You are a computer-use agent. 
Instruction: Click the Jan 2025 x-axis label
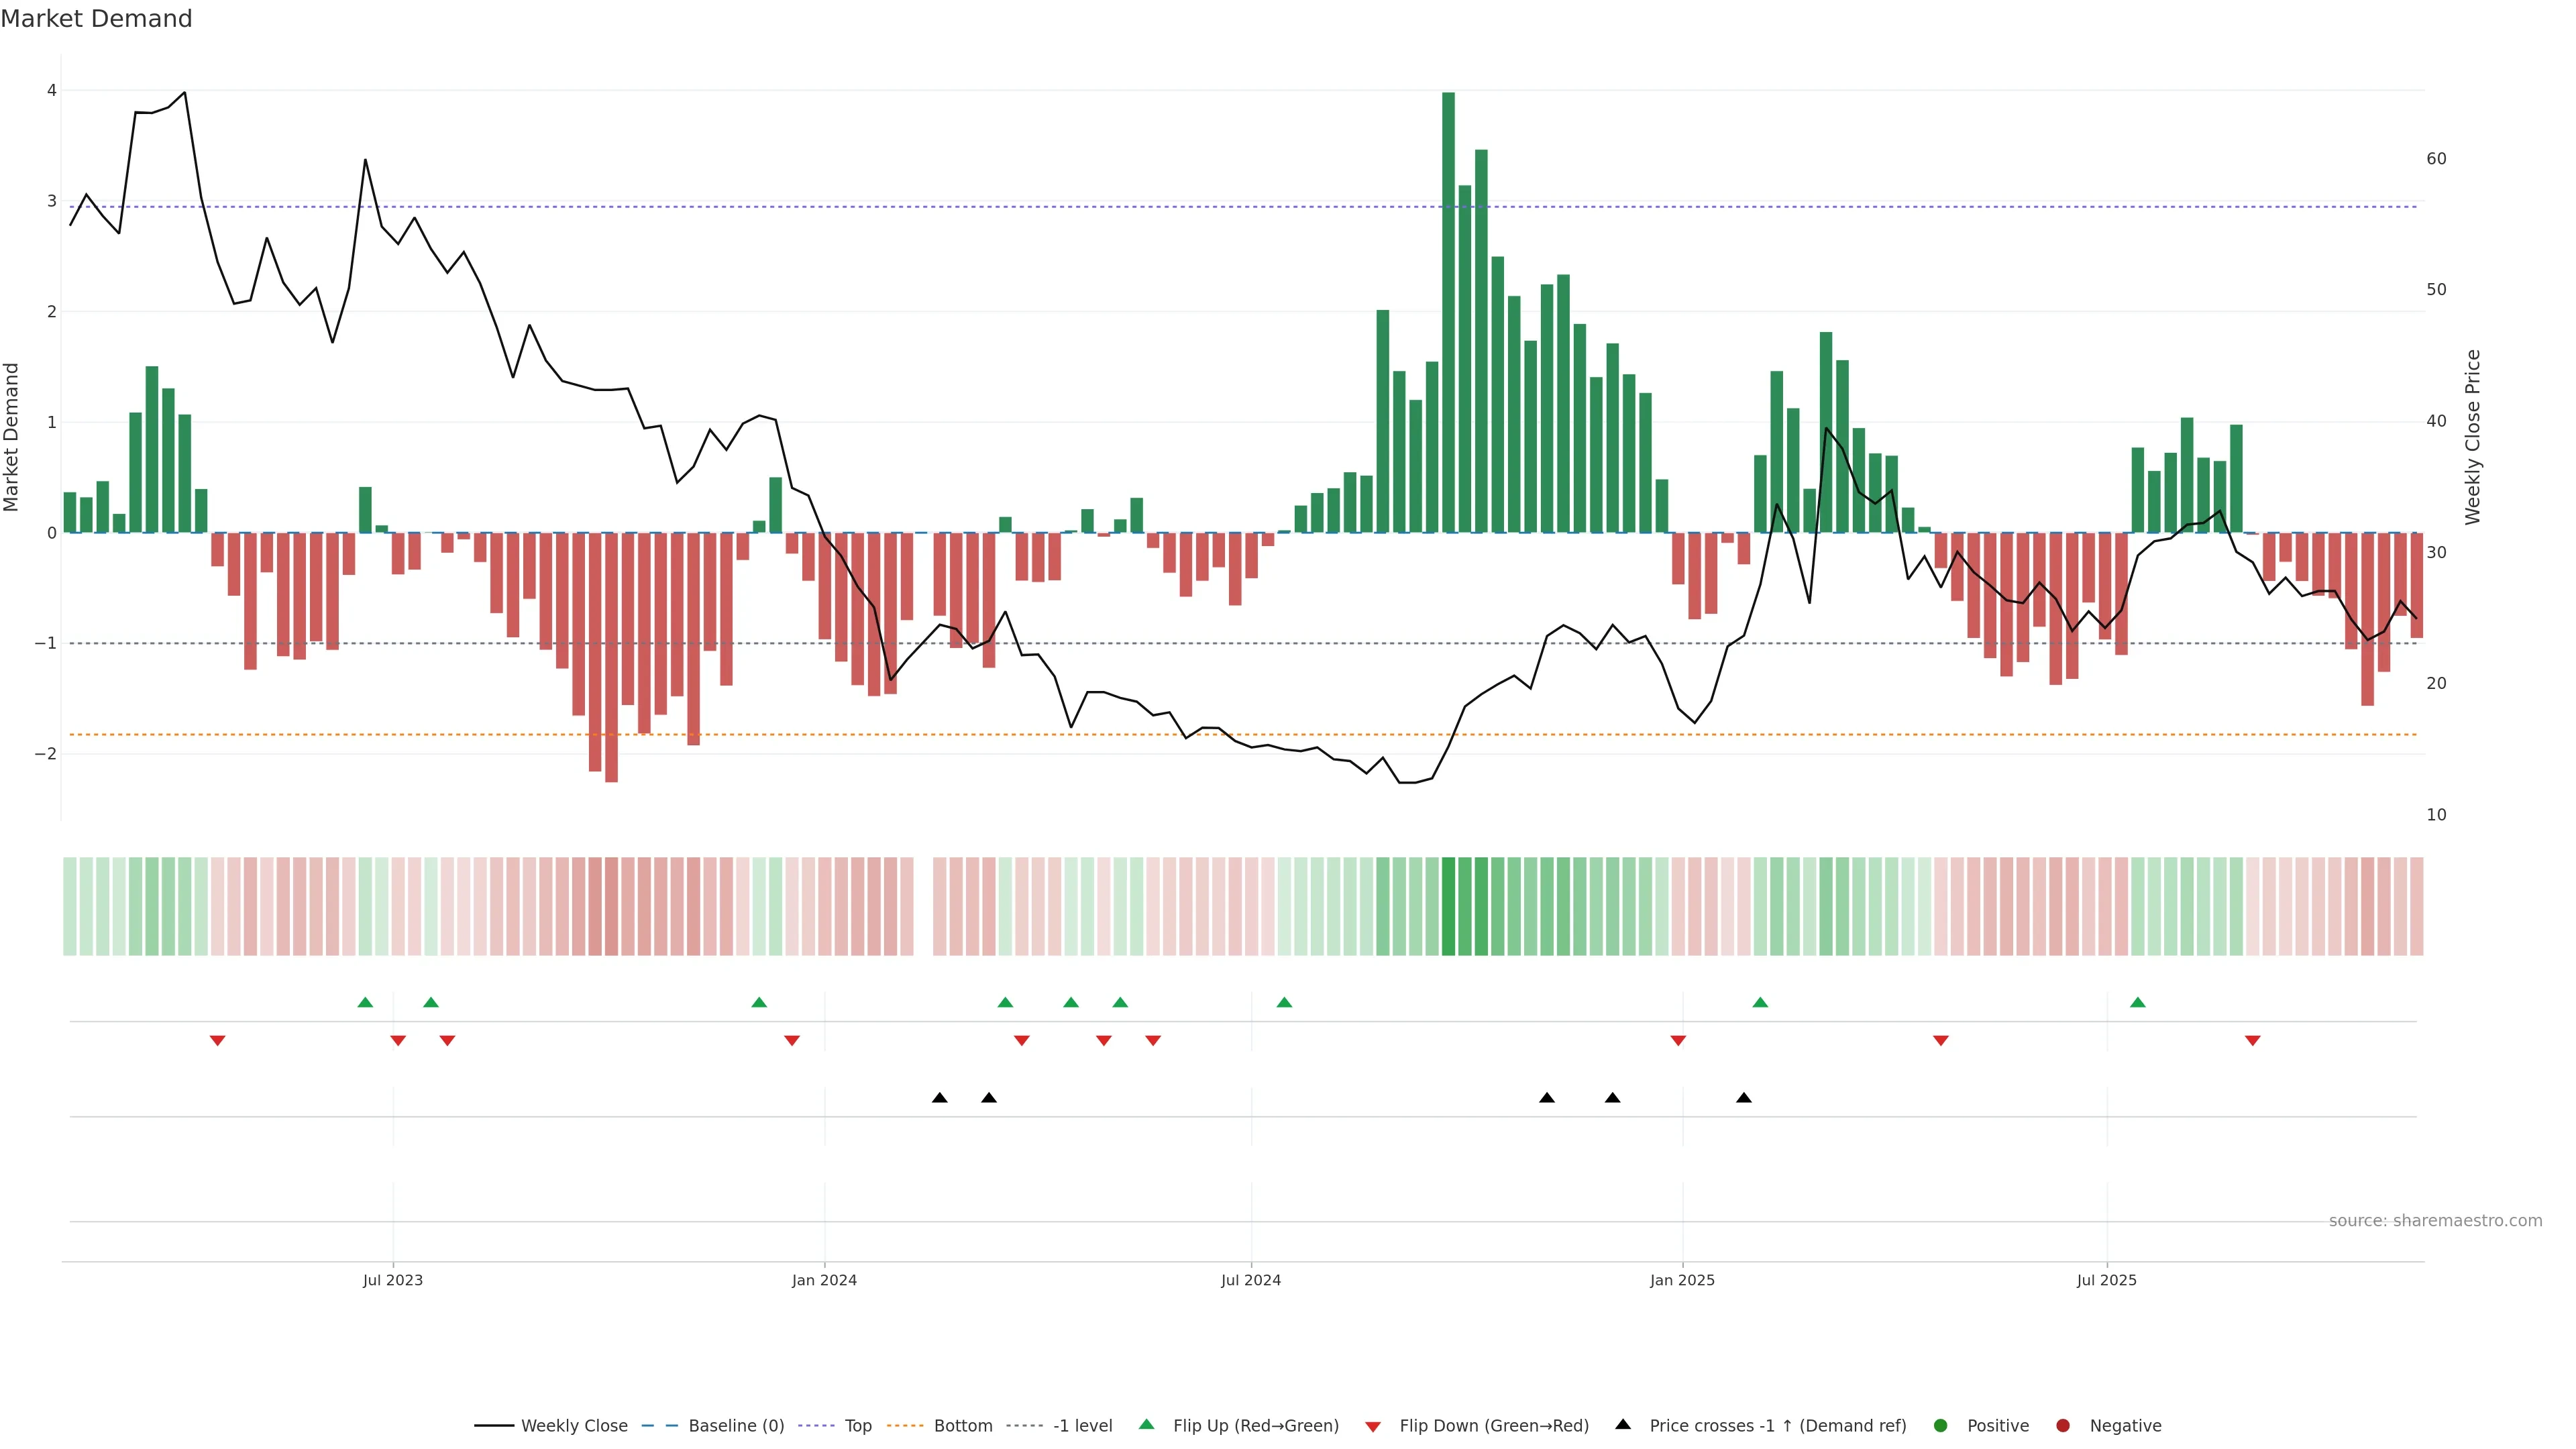pos(1682,1280)
